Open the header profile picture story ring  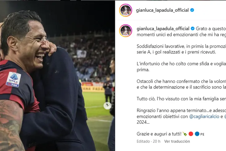(126, 10)
